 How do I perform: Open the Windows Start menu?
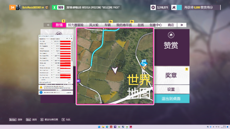[99, 127]
